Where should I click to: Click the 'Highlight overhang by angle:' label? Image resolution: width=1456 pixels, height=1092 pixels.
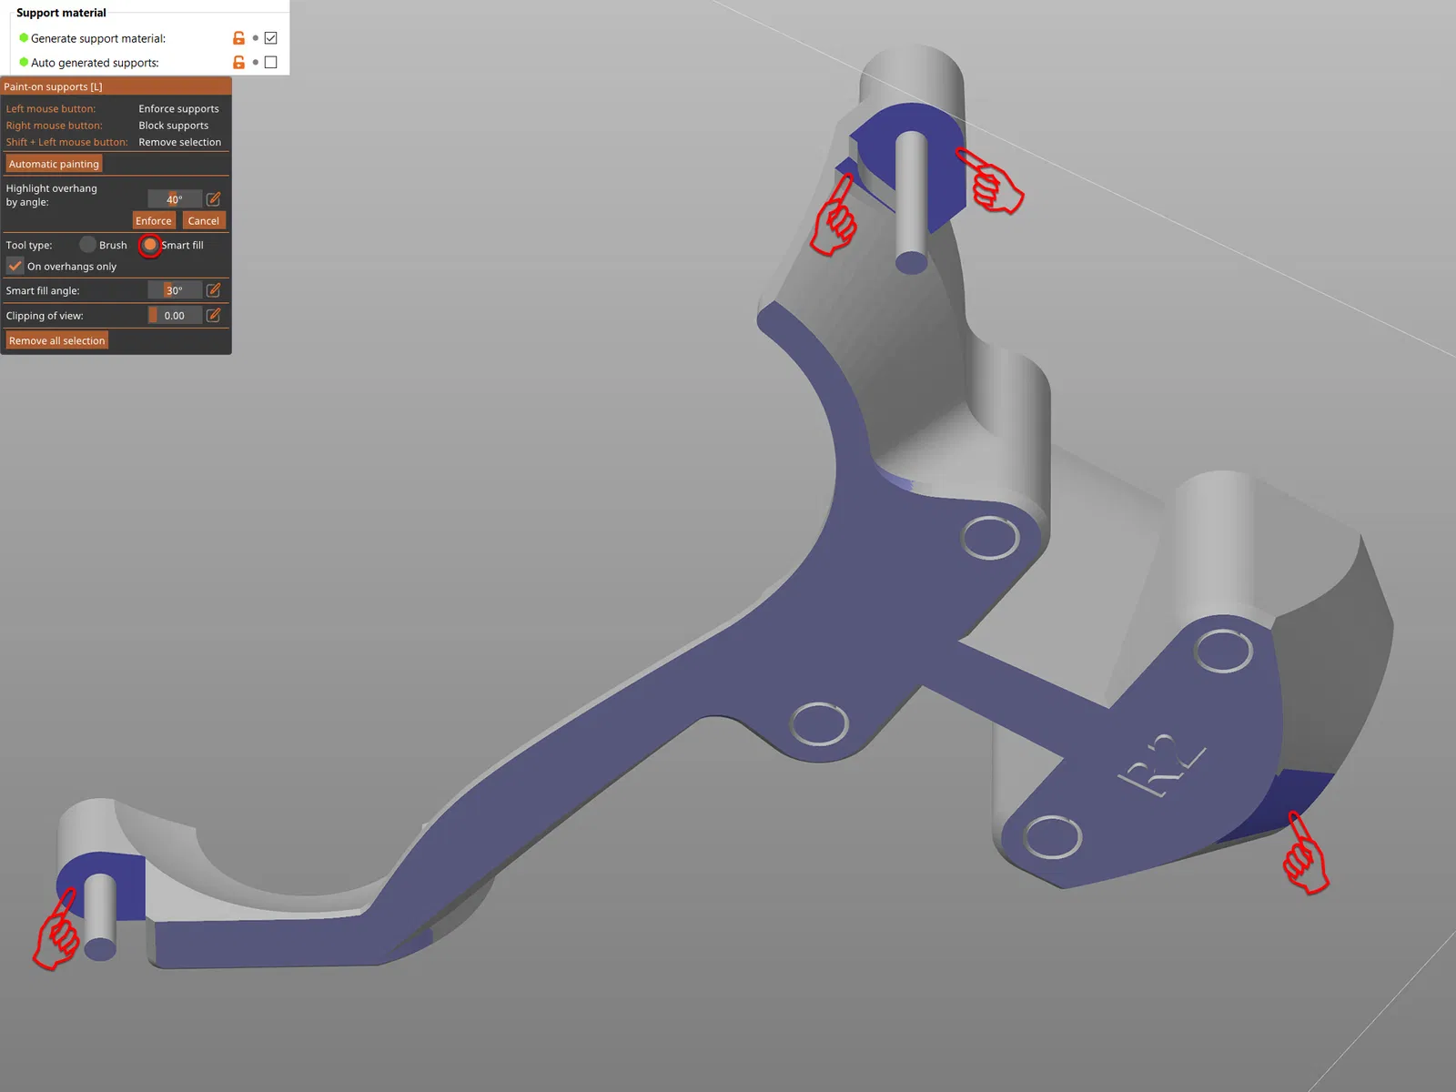click(x=51, y=195)
